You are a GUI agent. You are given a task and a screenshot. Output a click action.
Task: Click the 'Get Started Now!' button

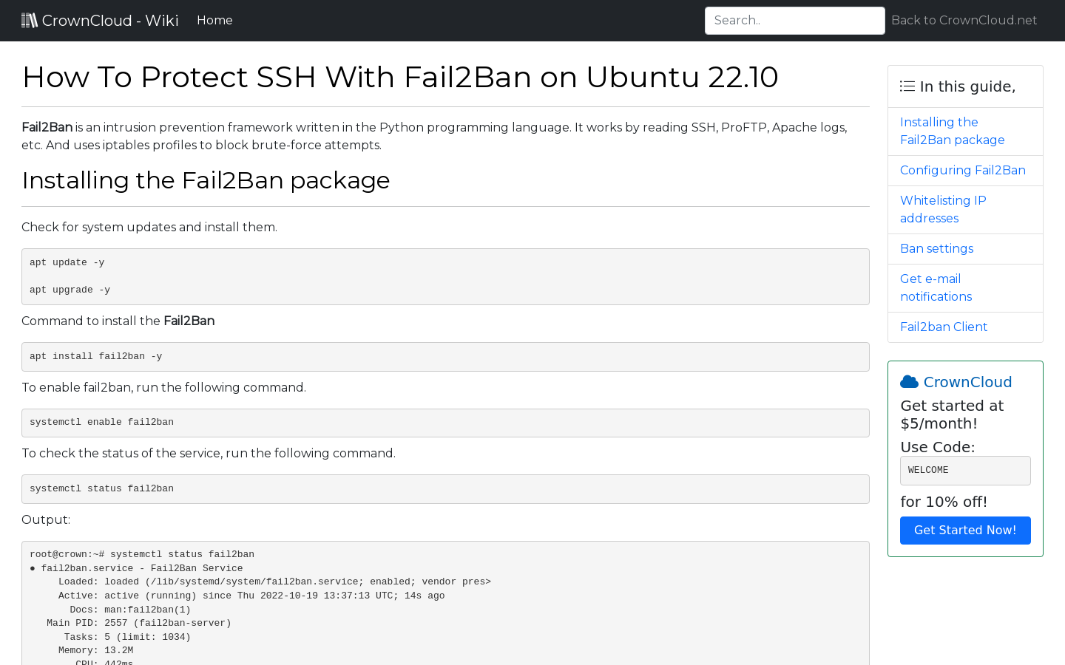965,530
